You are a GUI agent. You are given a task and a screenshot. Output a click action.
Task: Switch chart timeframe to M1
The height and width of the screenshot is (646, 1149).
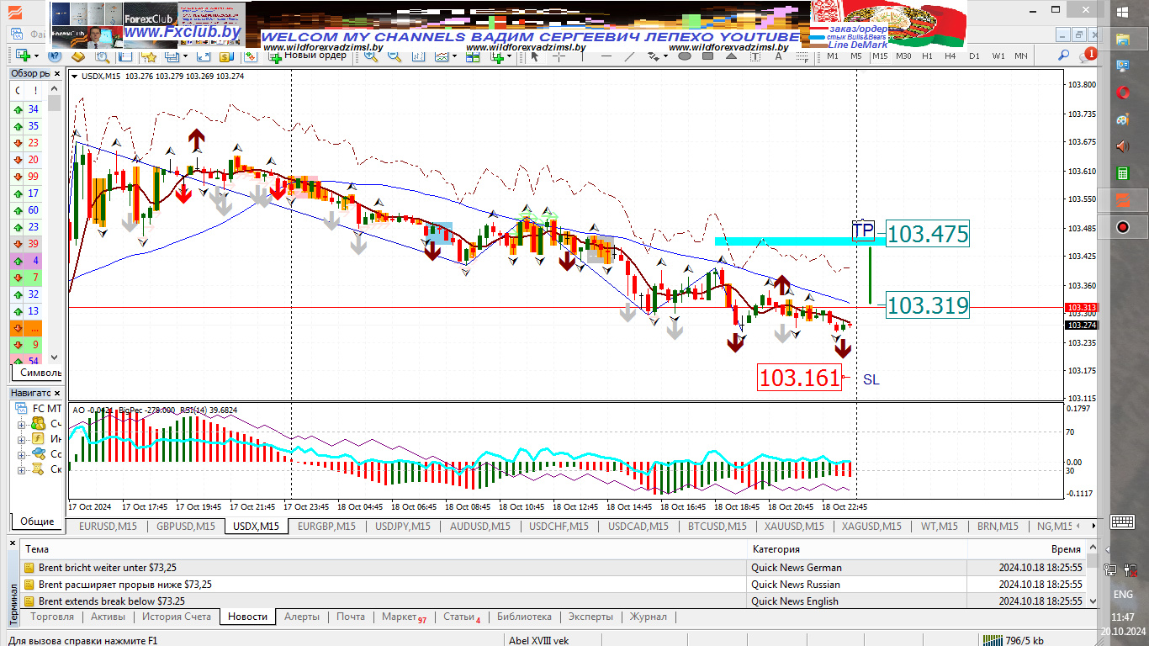tap(833, 56)
